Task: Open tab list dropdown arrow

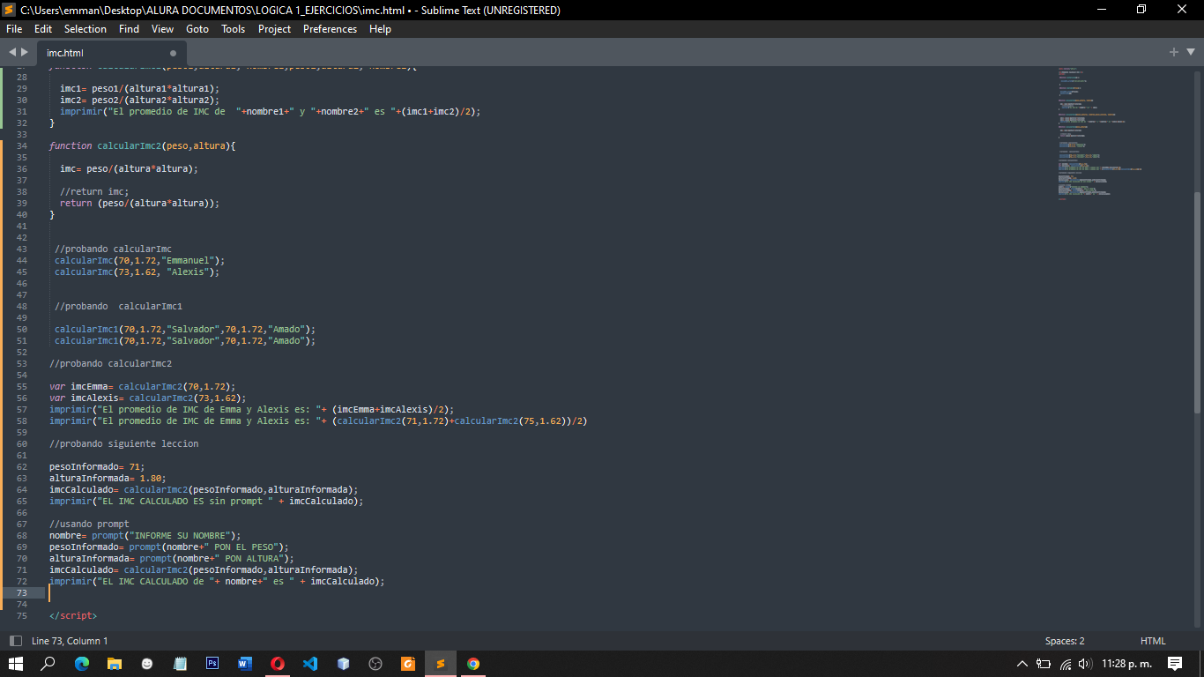Action: pos(1191,52)
